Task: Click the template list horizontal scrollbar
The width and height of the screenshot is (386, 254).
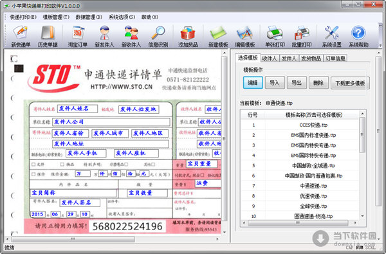Action: 298,223
